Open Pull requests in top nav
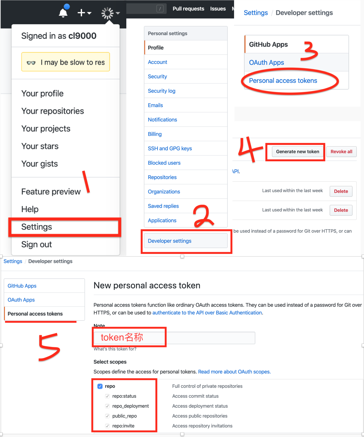Screen dimensions: 364x437 188,9
